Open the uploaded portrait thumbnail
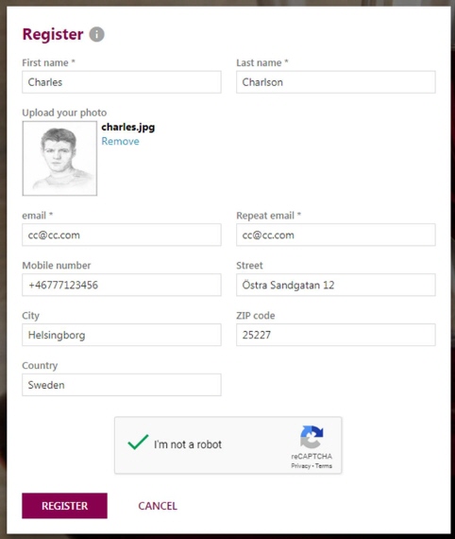 59,158
